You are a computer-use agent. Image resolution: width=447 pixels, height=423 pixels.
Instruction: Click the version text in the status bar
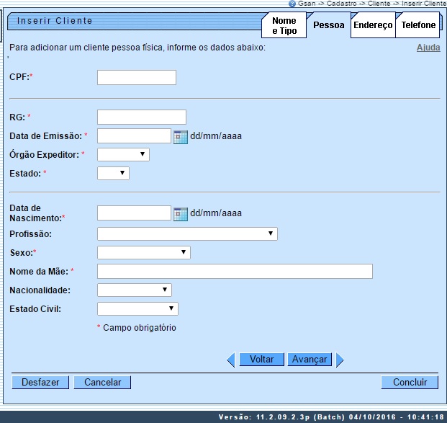pyautogui.click(x=331, y=417)
